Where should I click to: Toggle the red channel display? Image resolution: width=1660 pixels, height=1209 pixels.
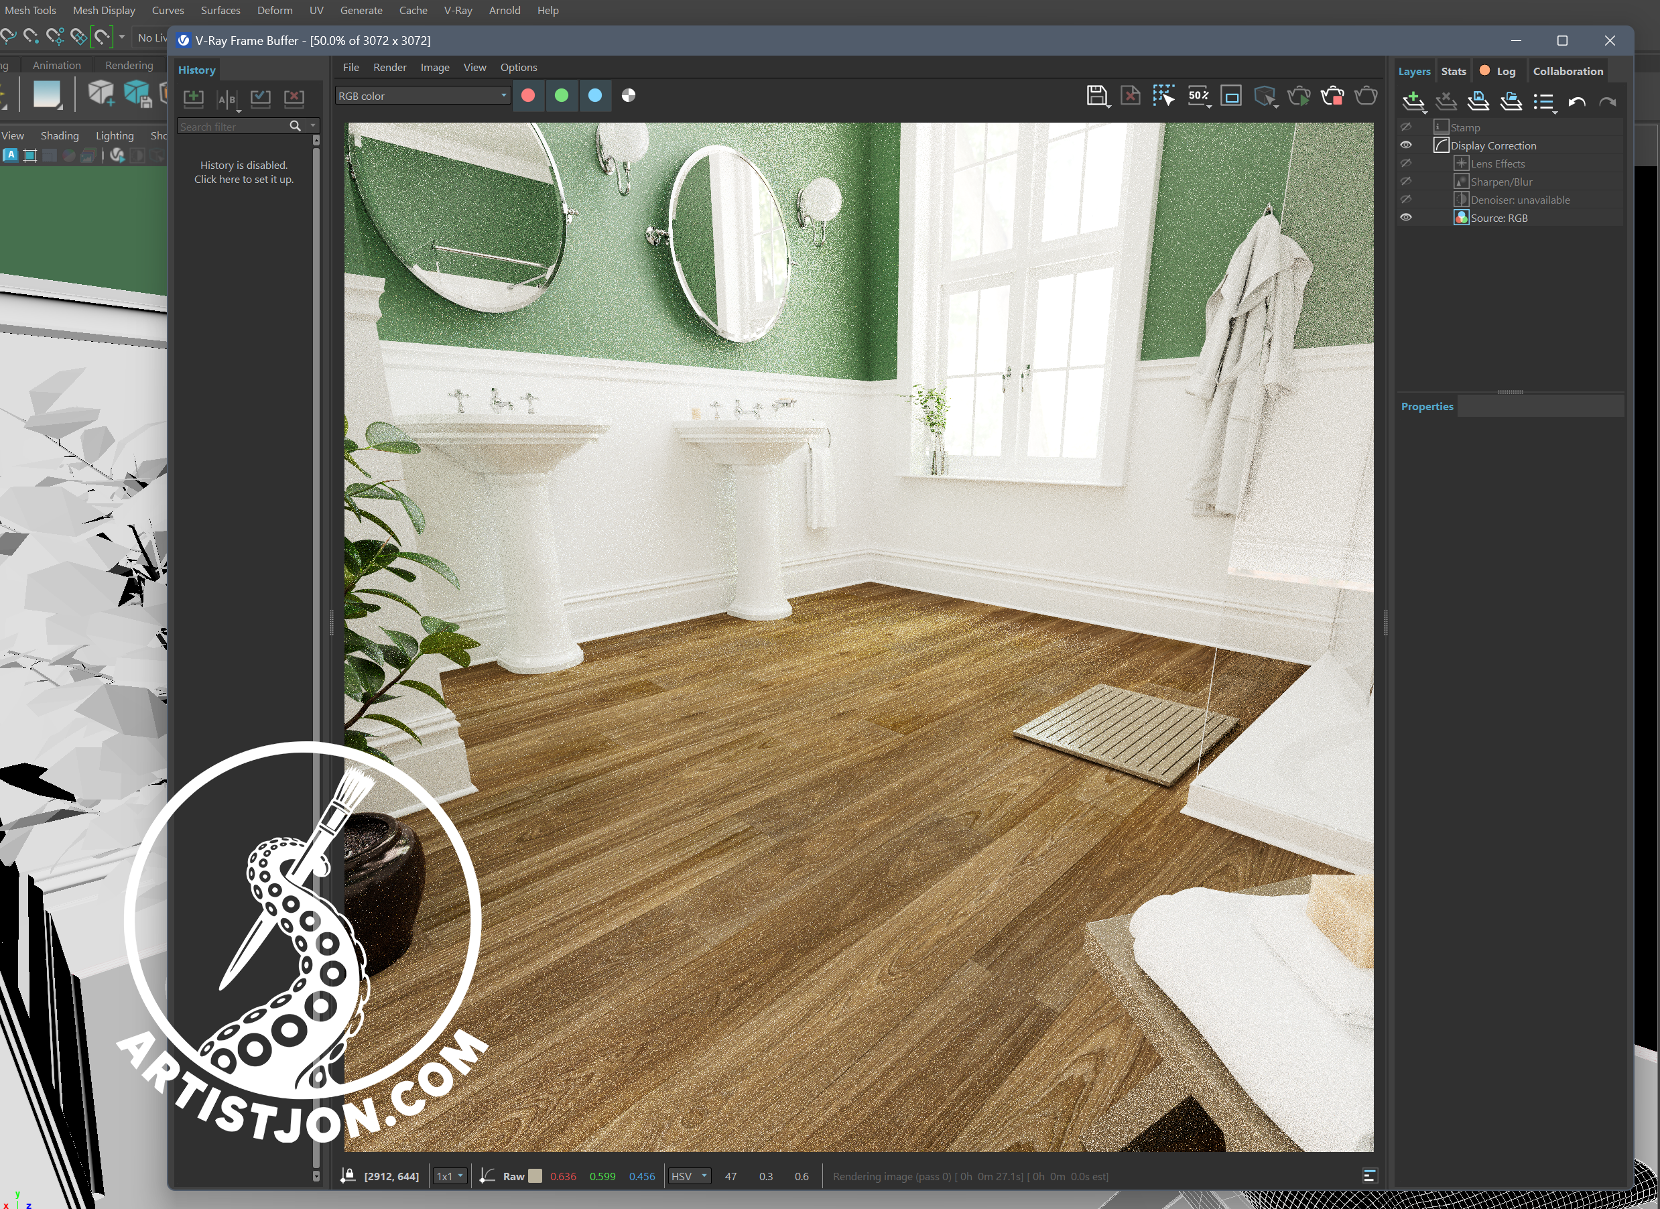coord(527,96)
